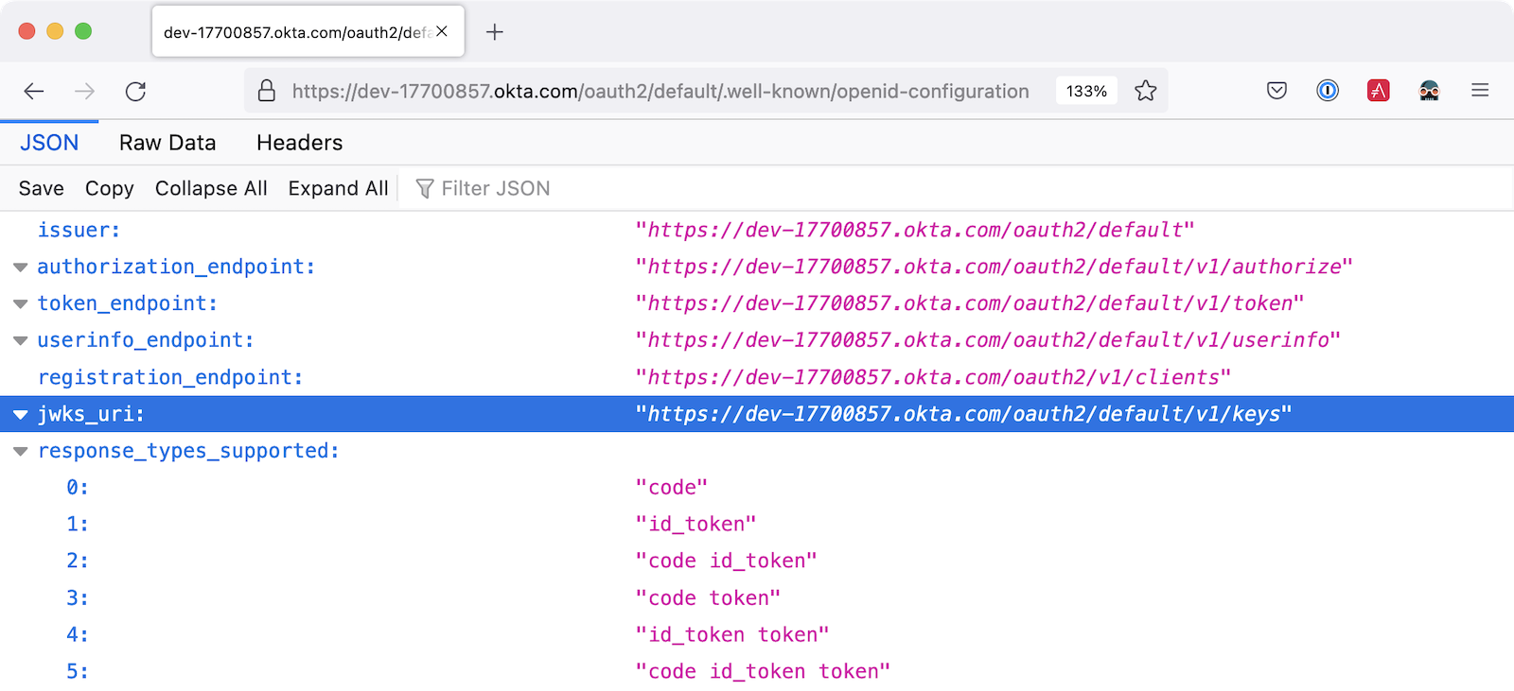The height and width of the screenshot is (691, 1514).
Task: Open the Firefox hamburger menu
Action: [x=1480, y=91]
